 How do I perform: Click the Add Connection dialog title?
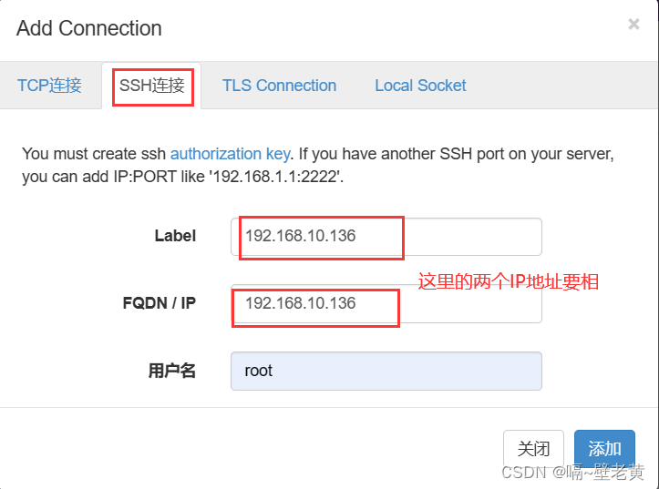click(89, 28)
